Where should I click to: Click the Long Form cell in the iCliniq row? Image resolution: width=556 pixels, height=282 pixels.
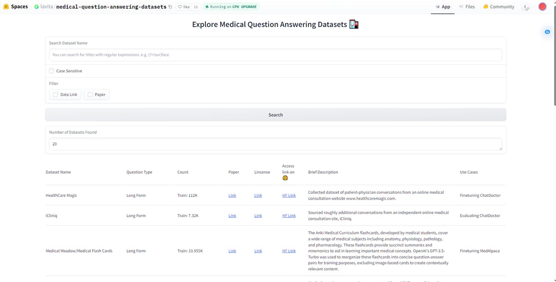136,216
